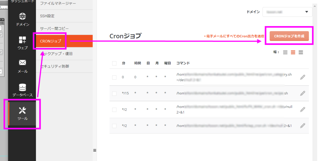Select the narrow row width icon

[285, 52]
